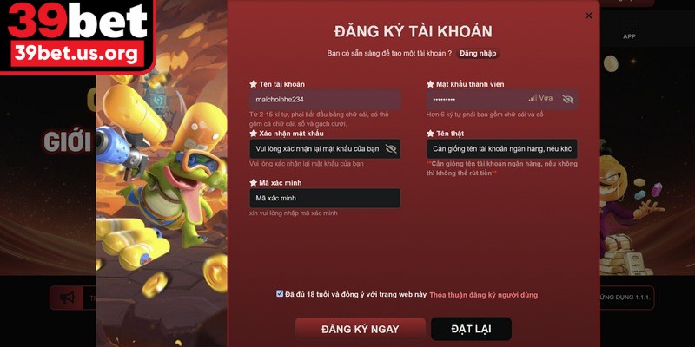Image resolution: width=695 pixels, height=347 pixels.
Task: Open Thỏa thuận đăng ký người dùng link
Action: click(x=484, y=295)
